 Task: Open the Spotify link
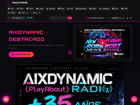93,9
